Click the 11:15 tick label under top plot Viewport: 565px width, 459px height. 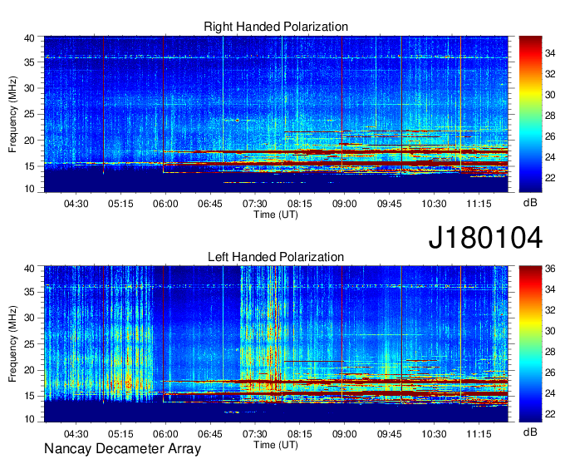click(x=479, y=204)
